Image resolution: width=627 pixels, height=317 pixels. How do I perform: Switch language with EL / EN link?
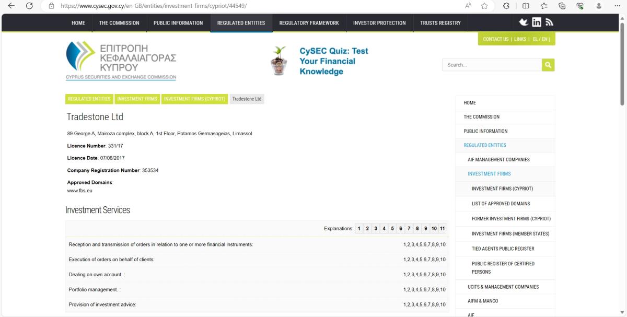click(540, 39)
